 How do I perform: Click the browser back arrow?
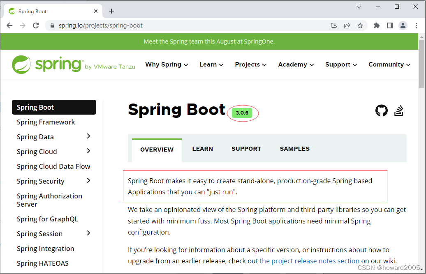tap(9, 25)
